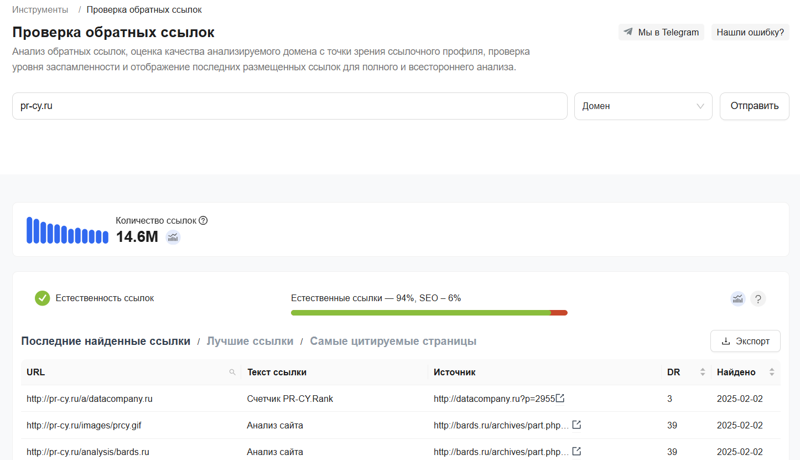Screen dimensions: 800x460
Task: Click the Экспорт button
Action: click(x=745, y=341)
